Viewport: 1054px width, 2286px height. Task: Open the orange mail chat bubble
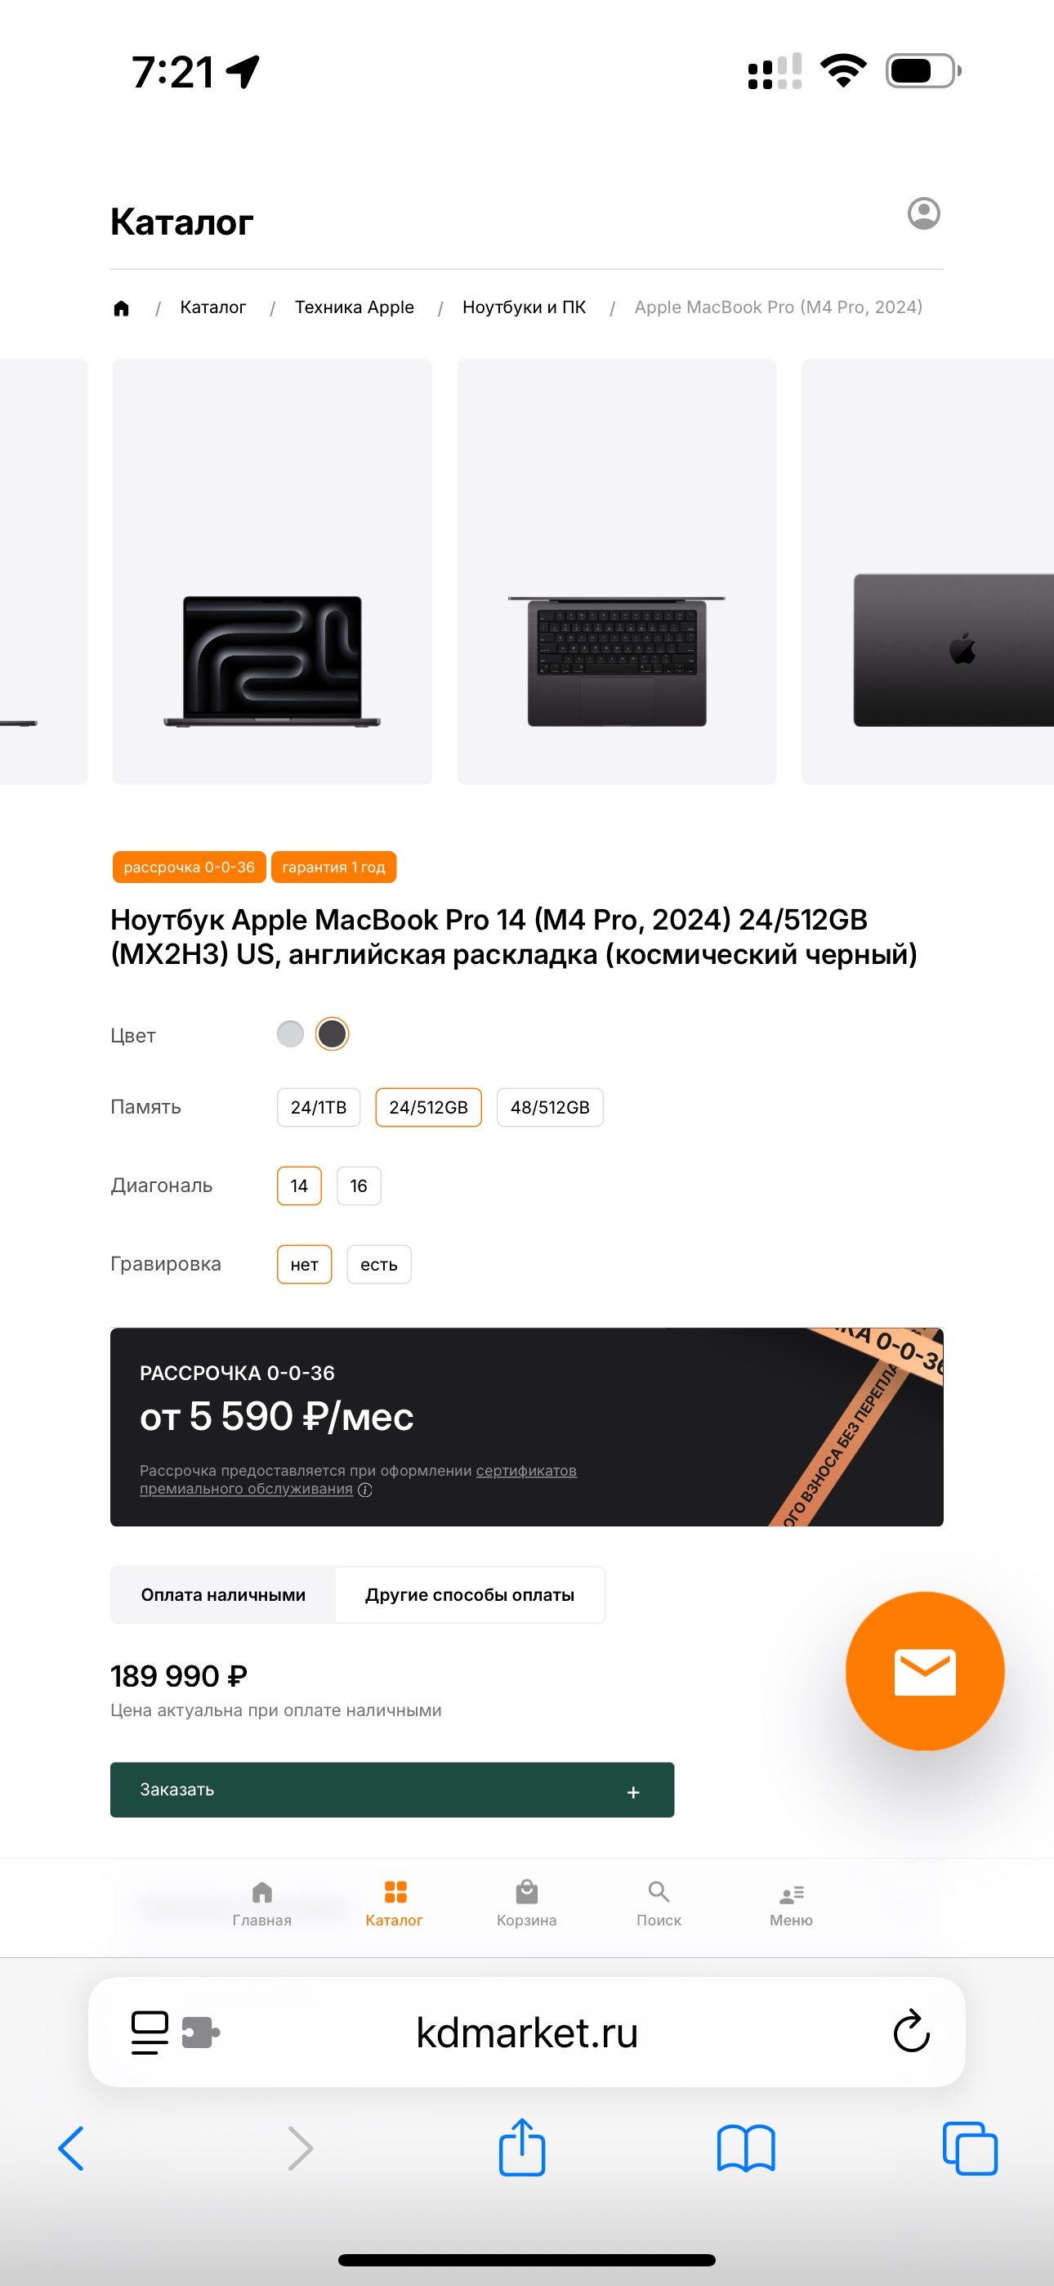(924, 1670)
